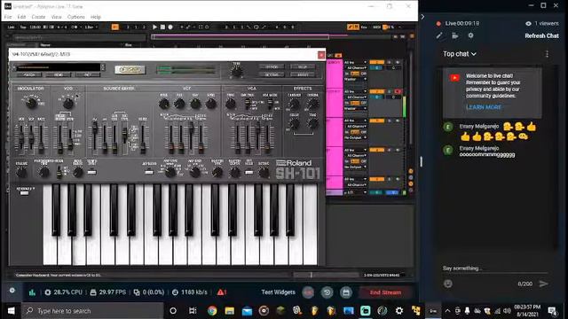Open the Create menu
This screenshot has height=319, width=568.
coord(38,17)
